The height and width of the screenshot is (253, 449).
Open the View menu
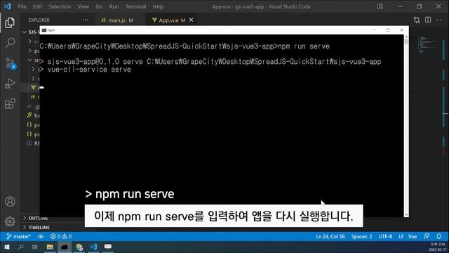click(x=83, y=6)
